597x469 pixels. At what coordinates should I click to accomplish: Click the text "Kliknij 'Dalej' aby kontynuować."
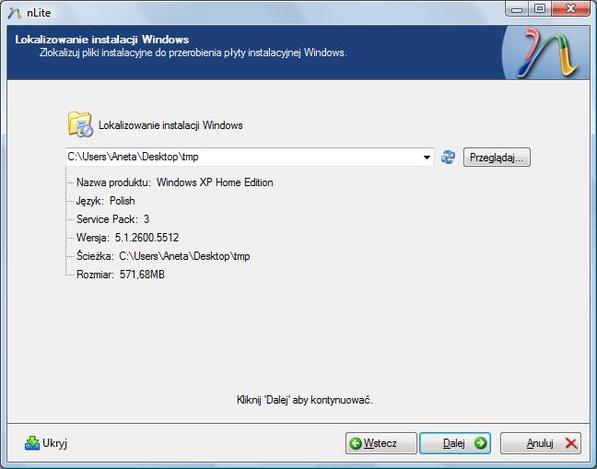click(x=305, y=400)
